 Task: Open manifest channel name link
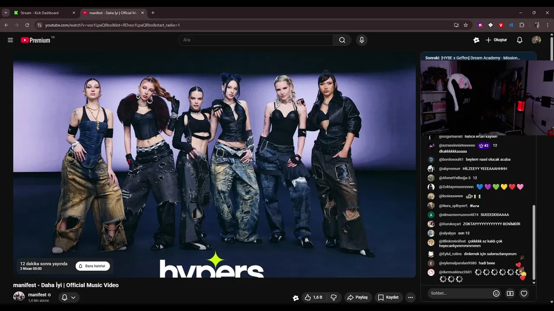point(37,295)
